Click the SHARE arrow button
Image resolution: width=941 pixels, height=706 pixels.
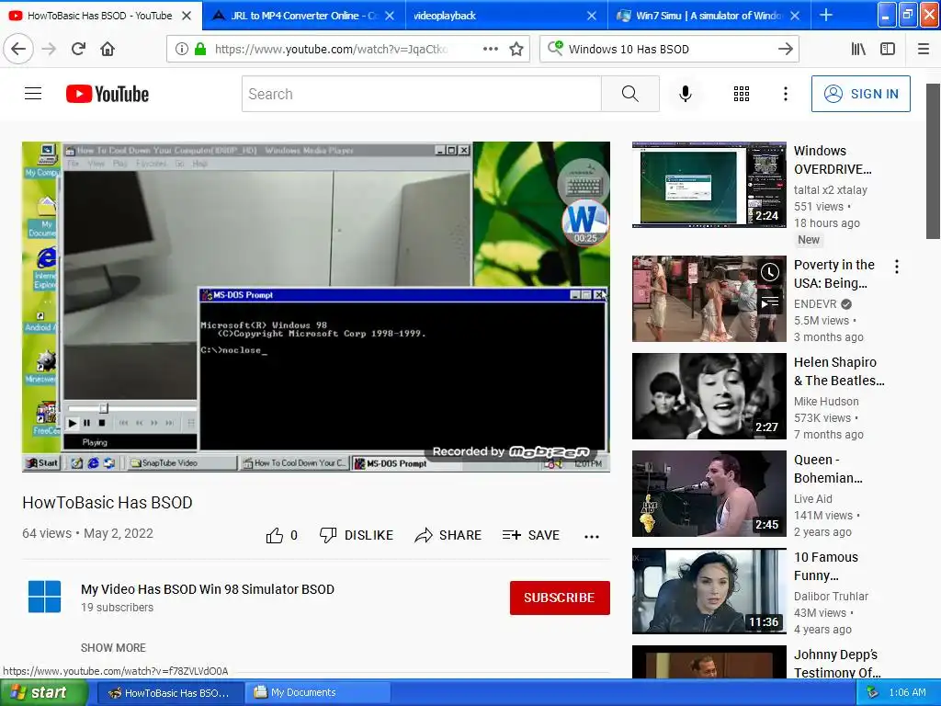click(448, 535)
